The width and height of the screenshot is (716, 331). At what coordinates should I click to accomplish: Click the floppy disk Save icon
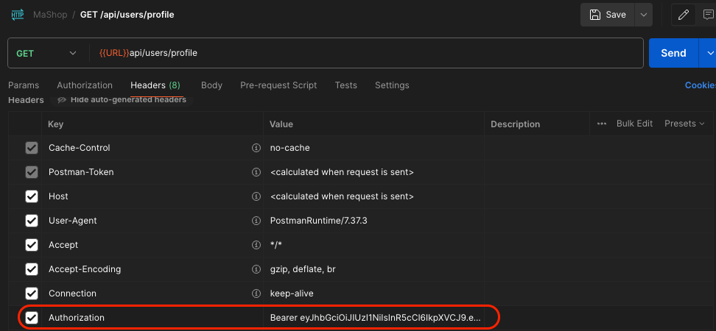coord(595,15)
